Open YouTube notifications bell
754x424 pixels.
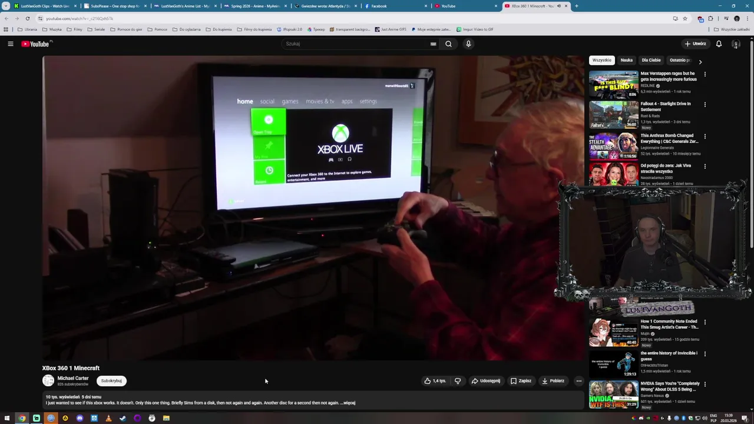click(x=719, y=44)
